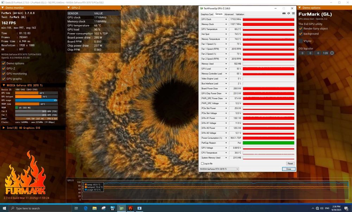Open Task View on the taskbar
Viewport: 352px width, 212px height.
(76, 208)
